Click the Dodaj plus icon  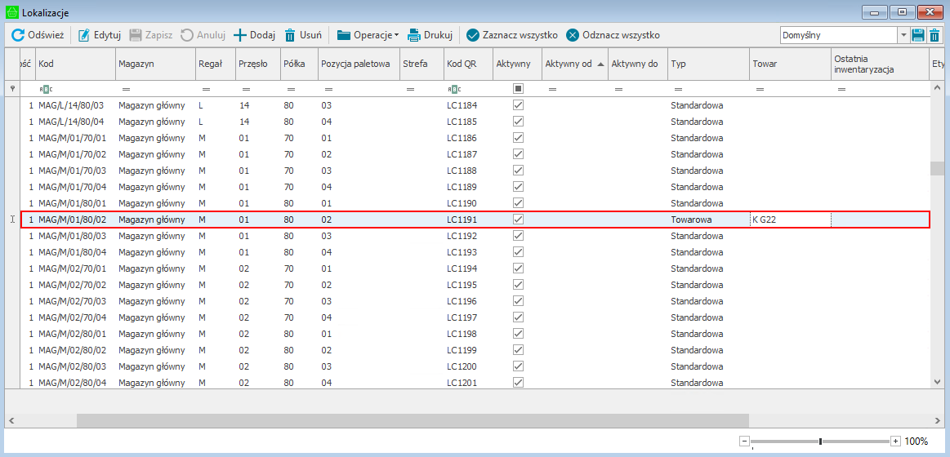tap(240, 35)
